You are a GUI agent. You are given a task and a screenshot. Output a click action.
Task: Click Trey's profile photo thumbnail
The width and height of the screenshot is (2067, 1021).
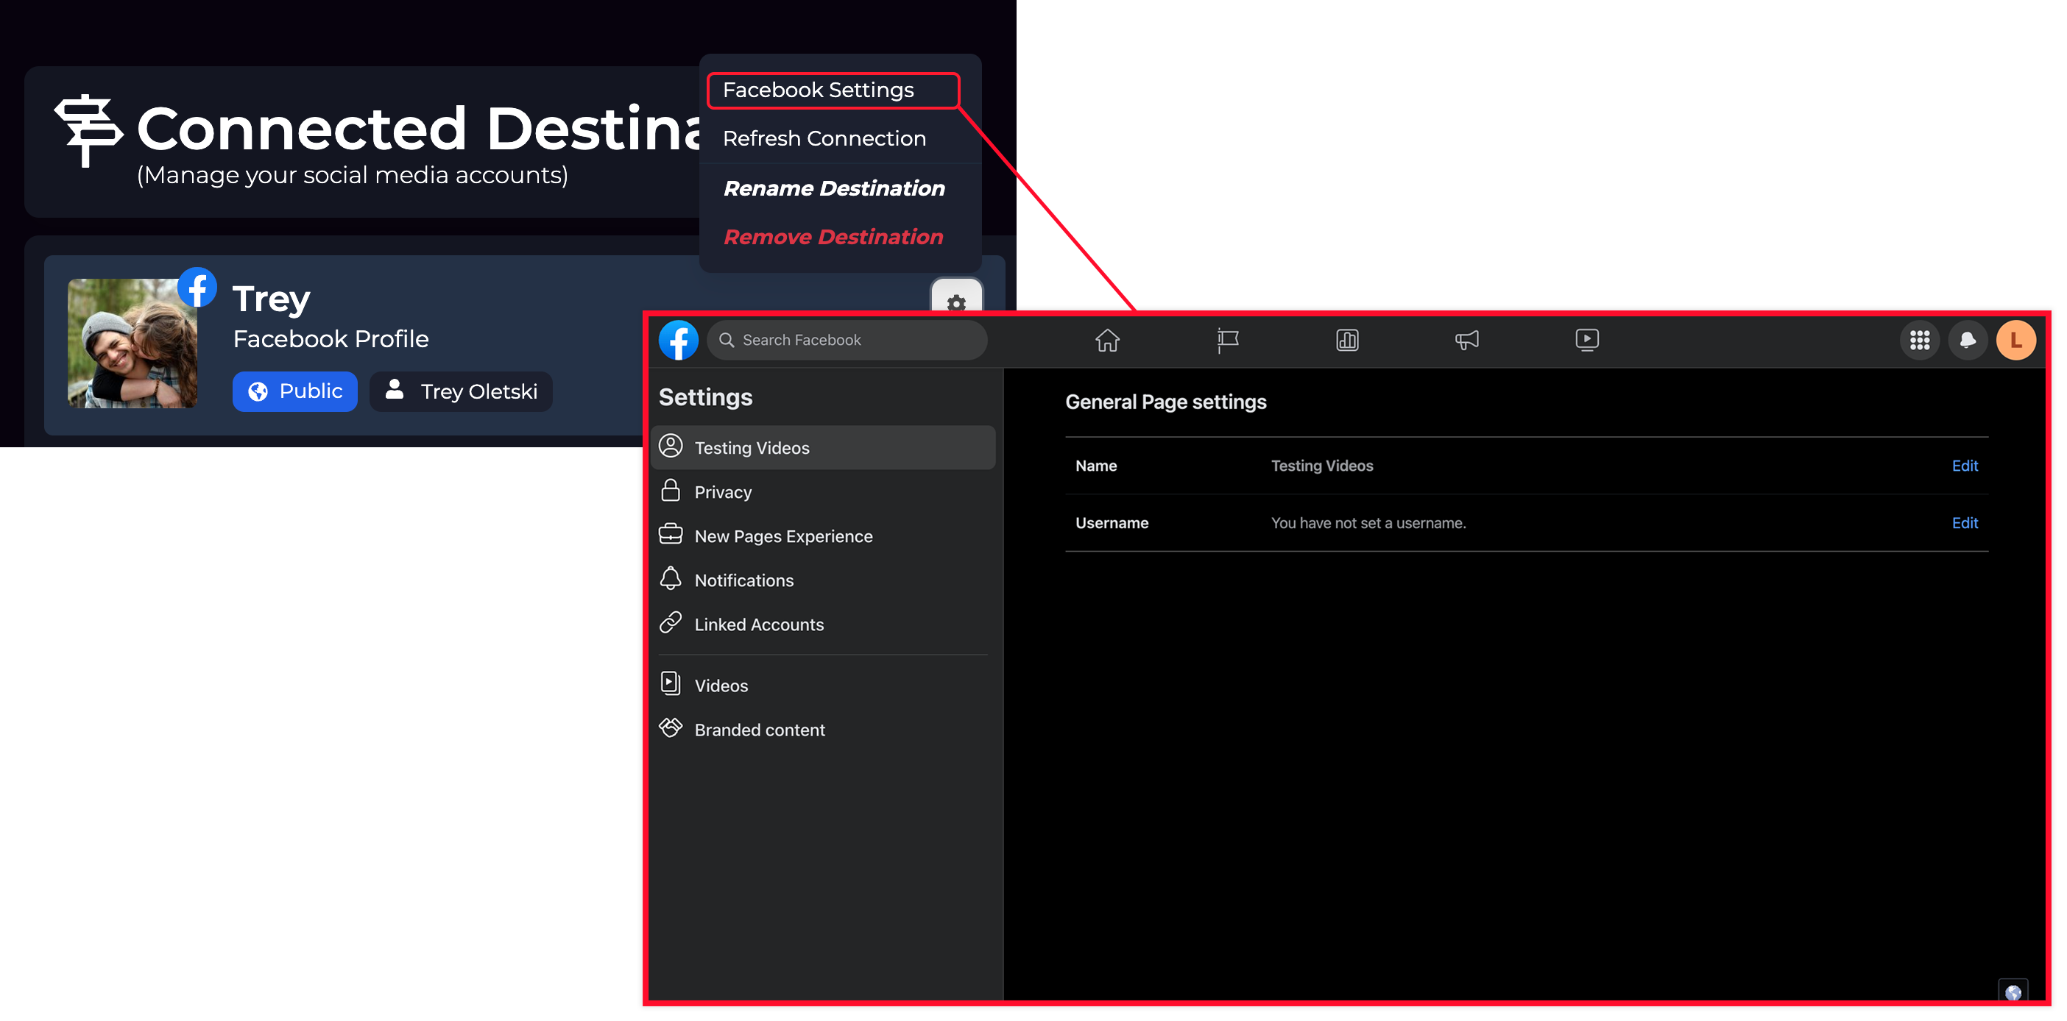pos(132,344)
